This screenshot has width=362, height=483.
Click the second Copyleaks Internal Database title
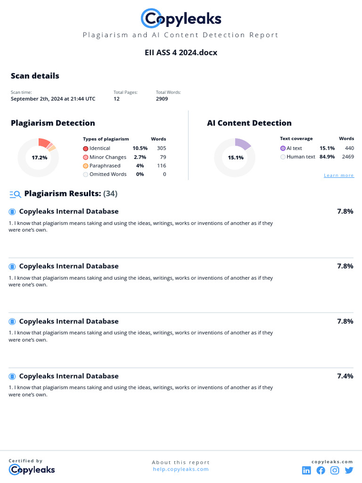pos(69,266)
